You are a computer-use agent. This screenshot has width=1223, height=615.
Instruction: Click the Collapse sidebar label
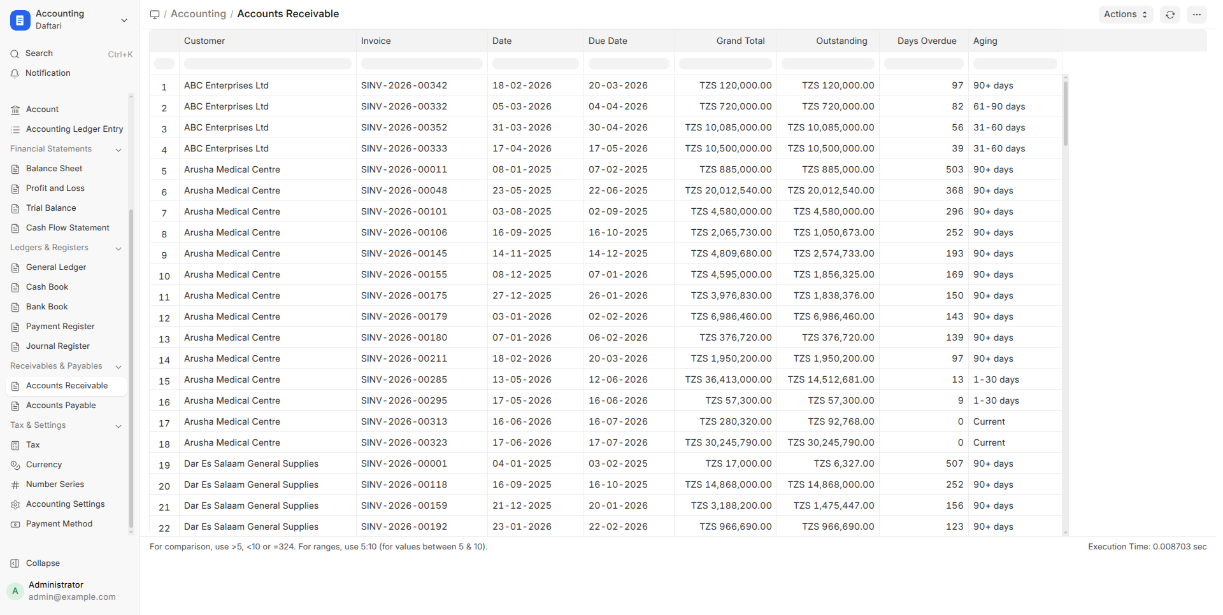pyautogui.click(x=43, y=563)
